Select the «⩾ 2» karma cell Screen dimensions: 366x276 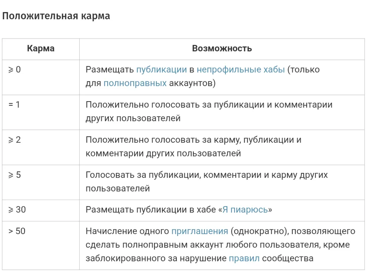[x=15, y=140]
